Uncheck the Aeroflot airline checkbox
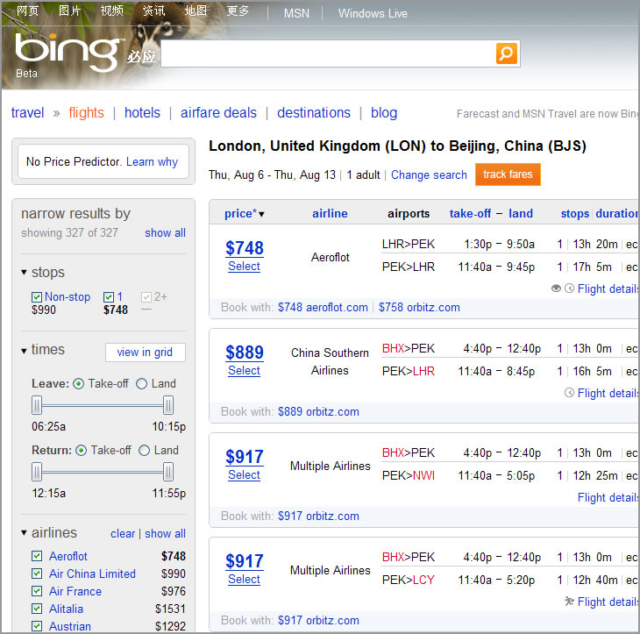This screenshot has width=640, height=634. [x=37, y=556]
